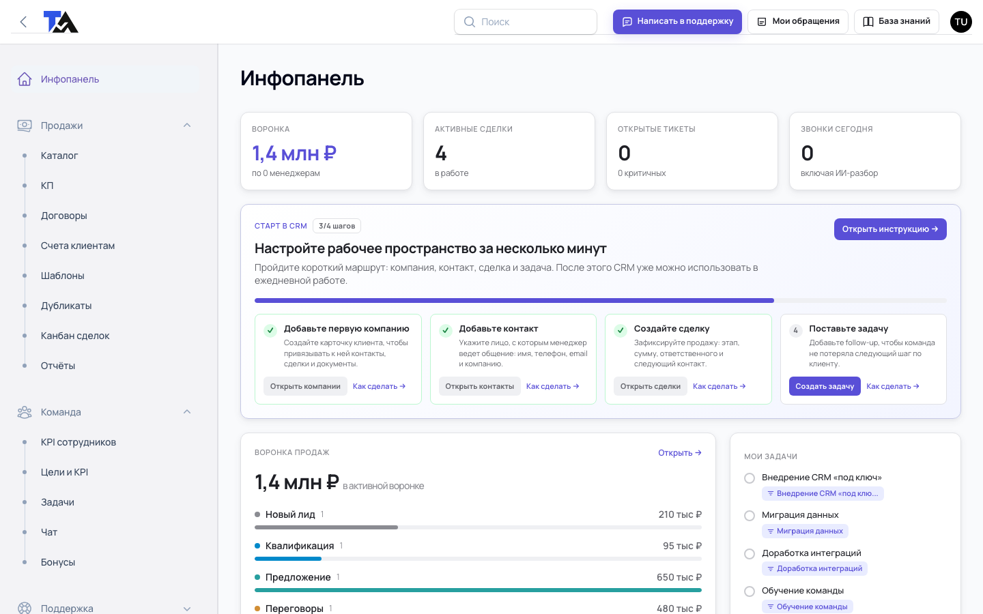
Task: Open Шаблоны in sidebar
Action: click(x=63, y=276)
